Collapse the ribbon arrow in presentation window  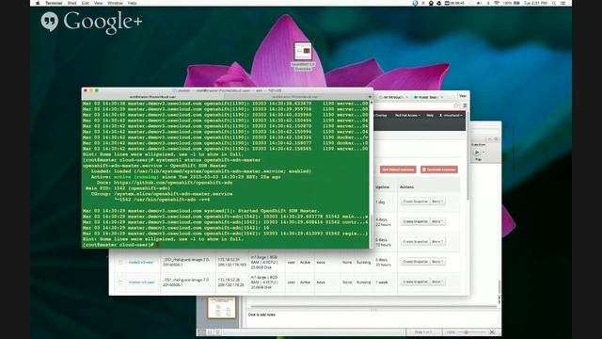(489, 138)
